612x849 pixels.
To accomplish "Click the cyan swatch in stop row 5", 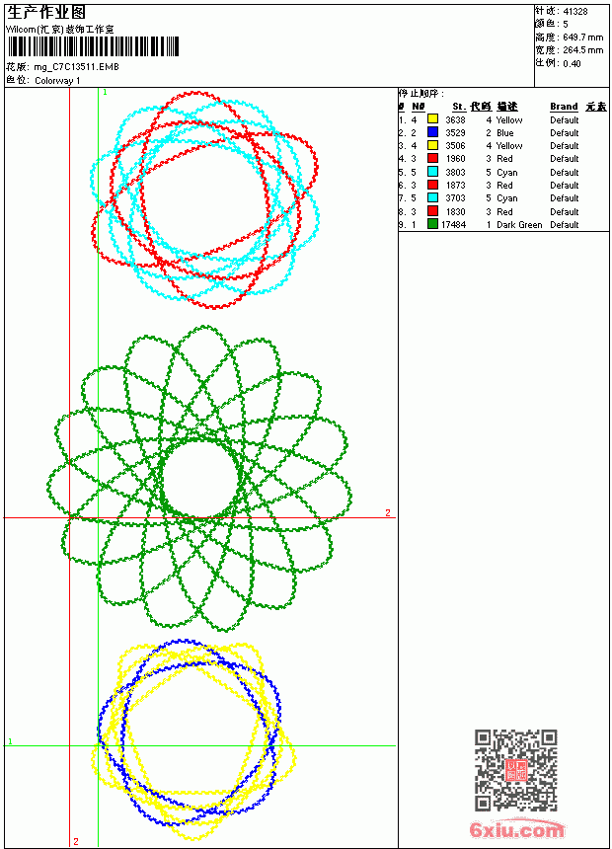I will [432, 172].
